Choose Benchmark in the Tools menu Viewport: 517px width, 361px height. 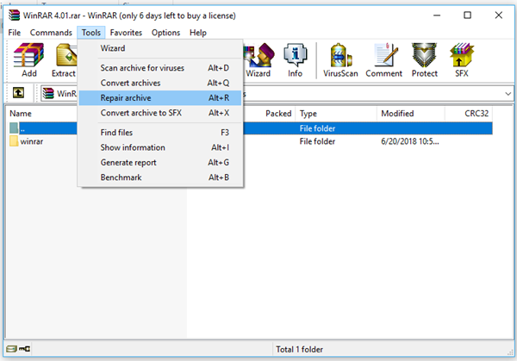tap(121, 177)
